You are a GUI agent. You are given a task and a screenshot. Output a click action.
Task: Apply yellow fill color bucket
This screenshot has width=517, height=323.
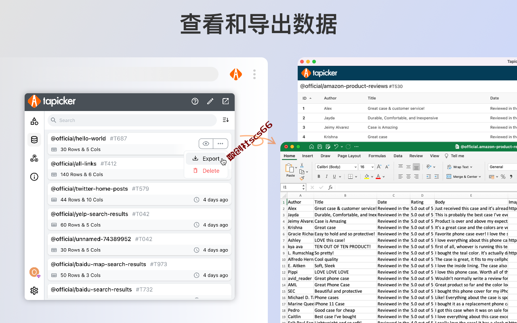coord(367,176)
